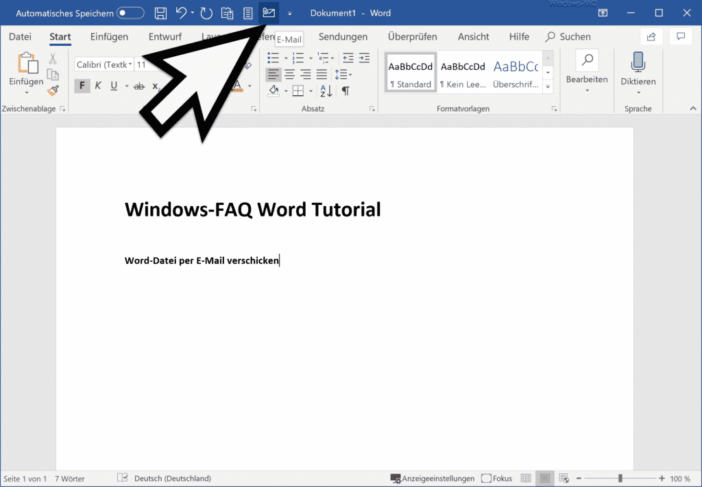Click the Copy icon in Zwischenablage group
702x487 pixels.
53,74
